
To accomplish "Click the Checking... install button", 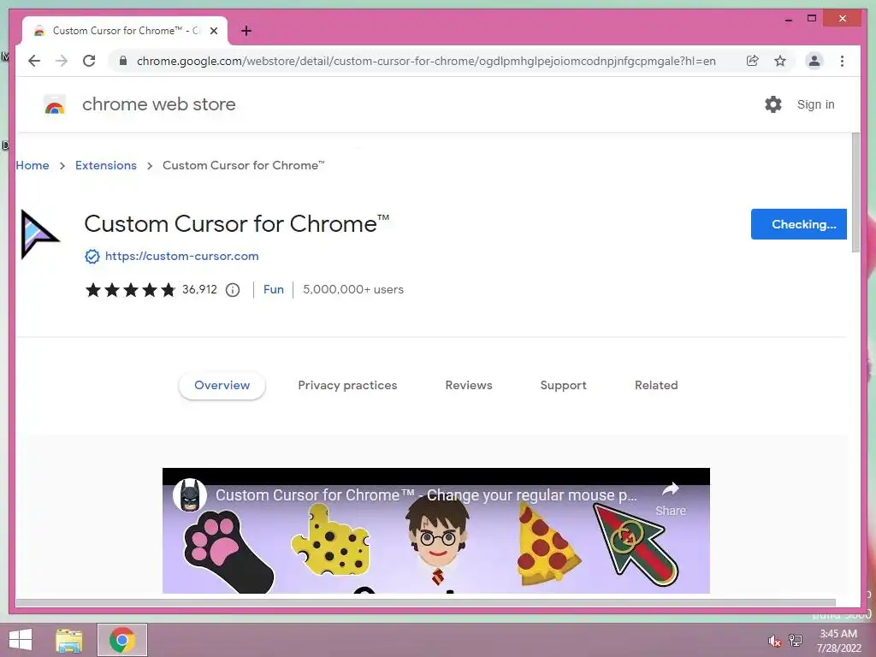I will point(798,224).
